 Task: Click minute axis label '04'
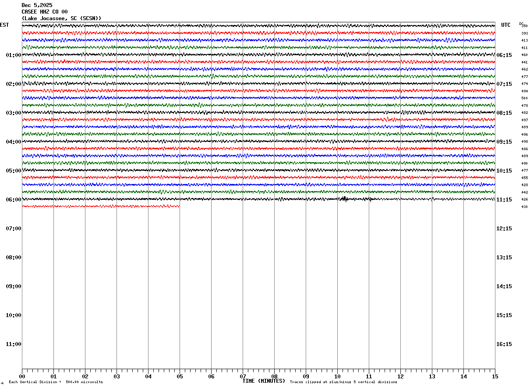[148, 377]
